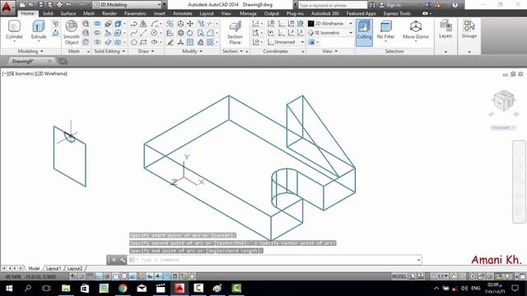This screenshot has width=527, height=296.
Task: Select the Cylinder modeling tool
Action: (14, 30)
